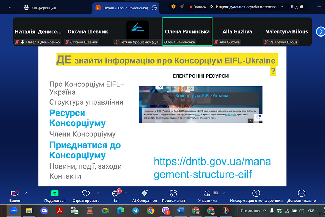Select Наталія Денисенко's video tile
The image size is (325, 217).
[38, 31]
